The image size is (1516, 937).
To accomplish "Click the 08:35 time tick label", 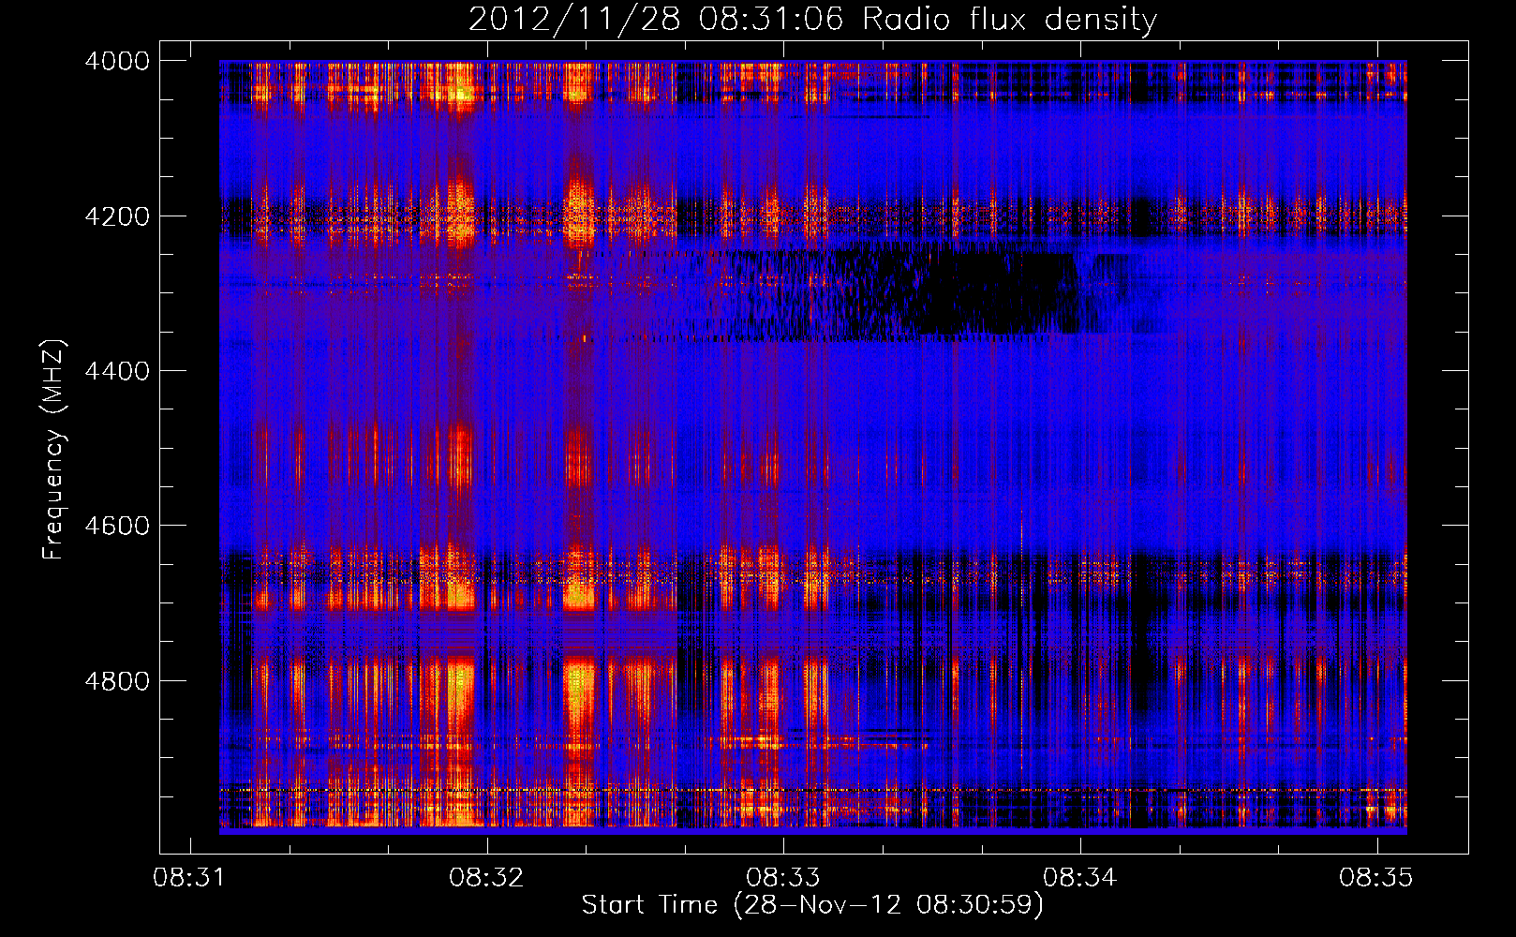I will click(x=1376, y=878).
